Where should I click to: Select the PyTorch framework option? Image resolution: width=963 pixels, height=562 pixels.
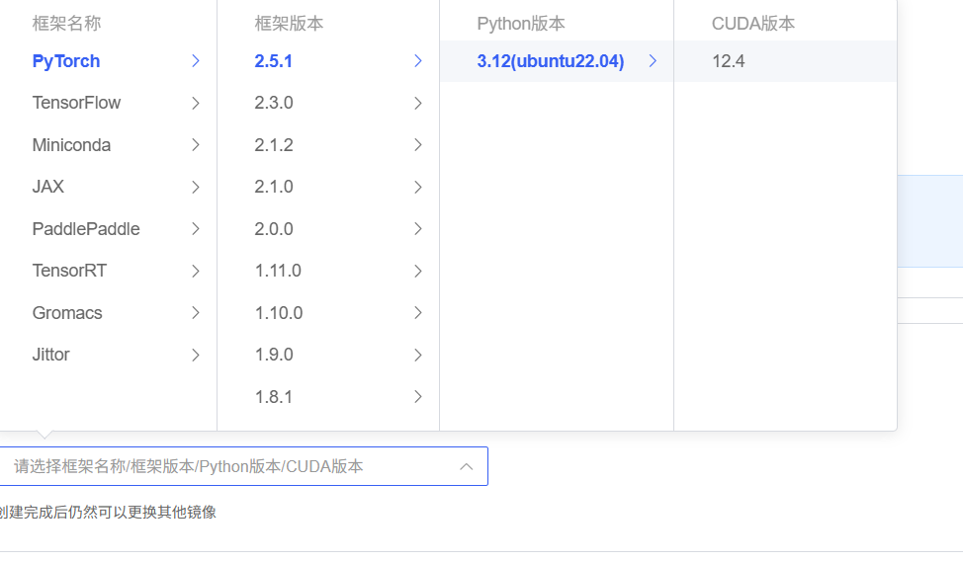pyautogui.click(x=108, y=61)
